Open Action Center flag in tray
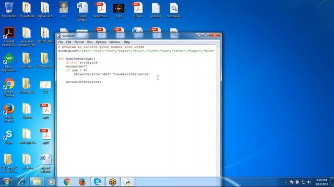 [x=292, y=182]
